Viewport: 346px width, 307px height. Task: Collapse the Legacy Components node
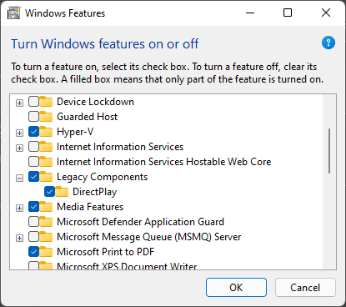pyautogui.click(x=19, y=179)
